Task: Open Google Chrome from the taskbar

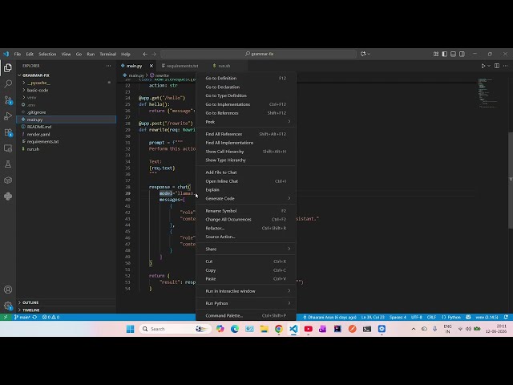Action: coord(279,329)
